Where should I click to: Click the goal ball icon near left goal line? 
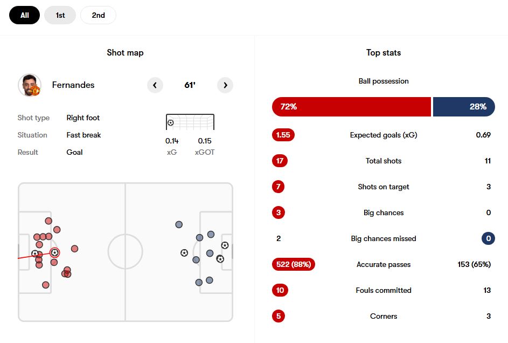click(x=34, y=253)
